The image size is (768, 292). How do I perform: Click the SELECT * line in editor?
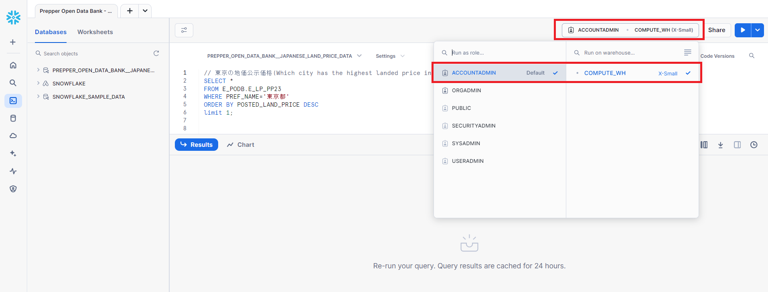coord(219,81)
